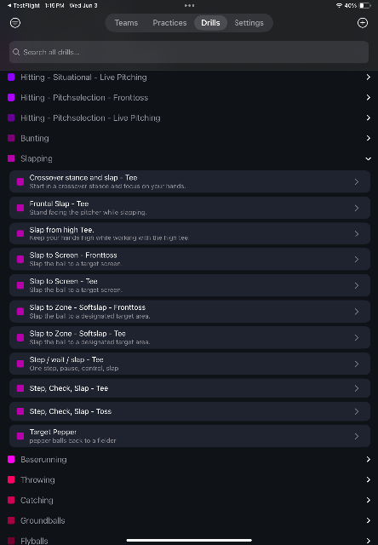
Task: Return to TestFlight via the back arrow
Action: 9,6
